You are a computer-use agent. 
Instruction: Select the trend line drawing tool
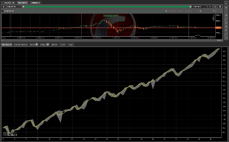pyautogui.click(x=226, y=19)
